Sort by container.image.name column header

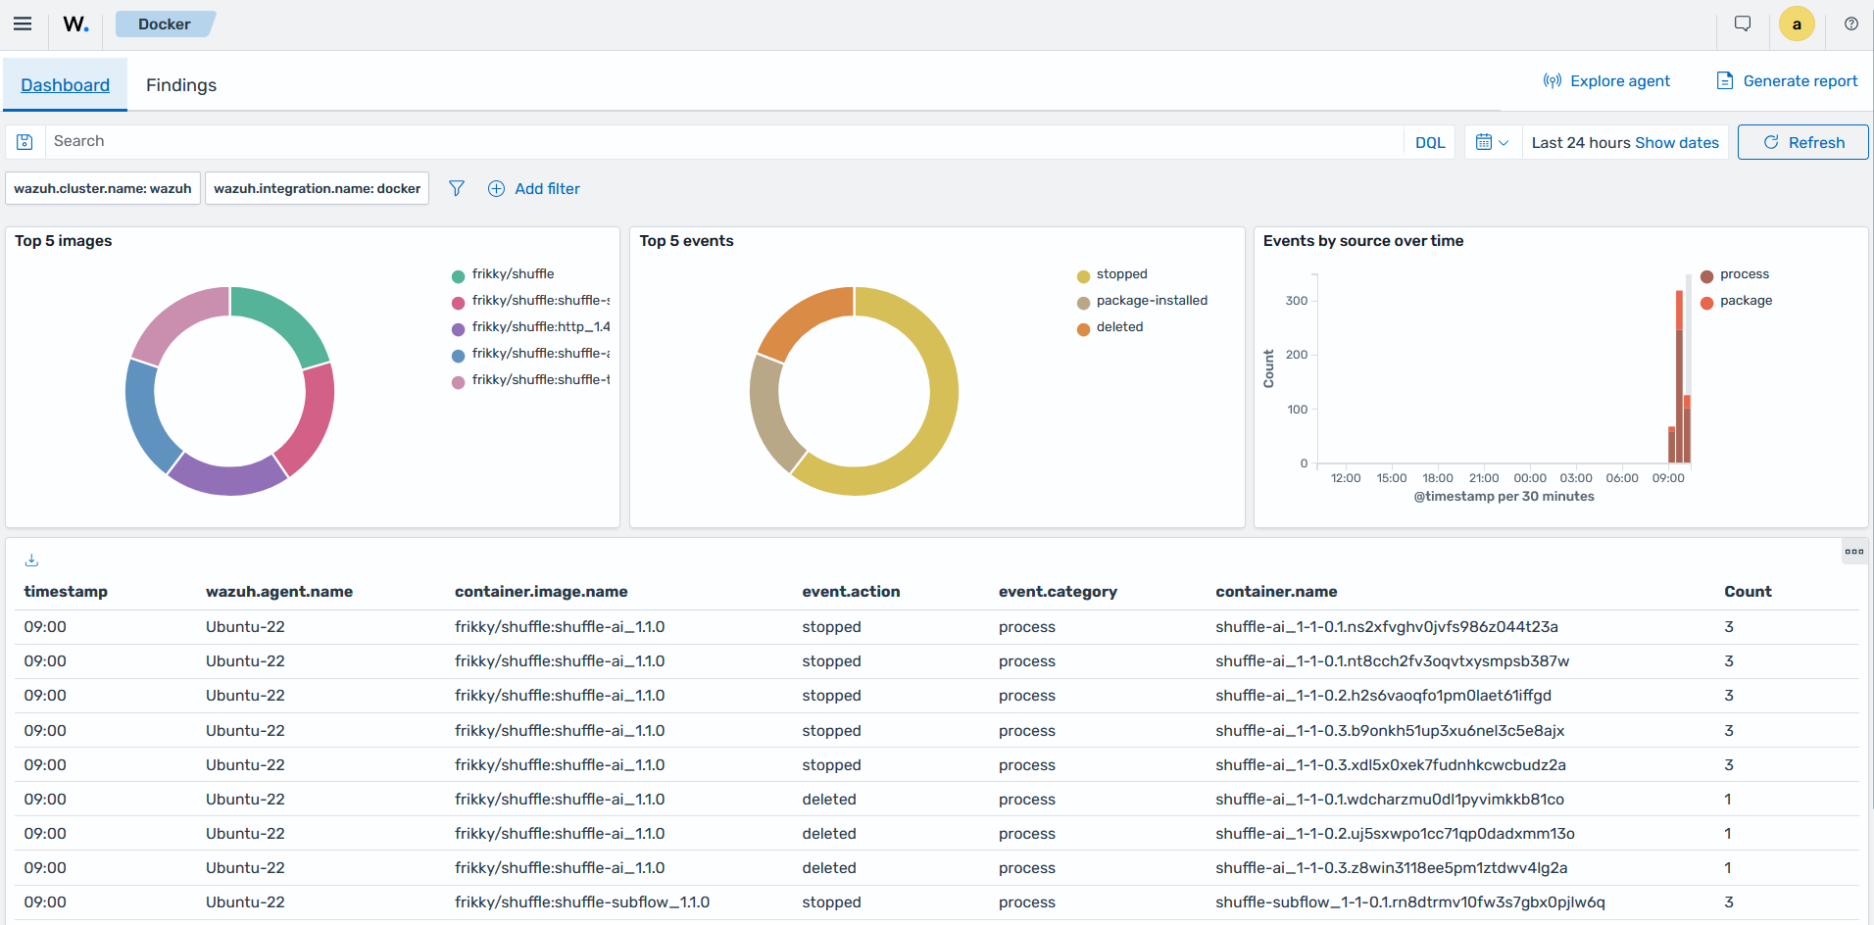[541, 592]
